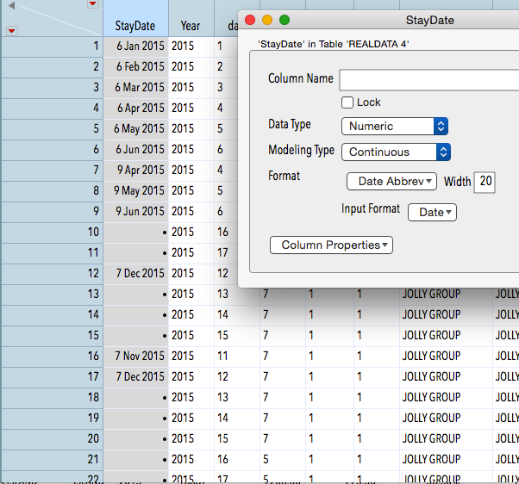This screenshot has width=519, height=484.
Task: Close the StayDate dialog with red button
Action: [250, 20]
